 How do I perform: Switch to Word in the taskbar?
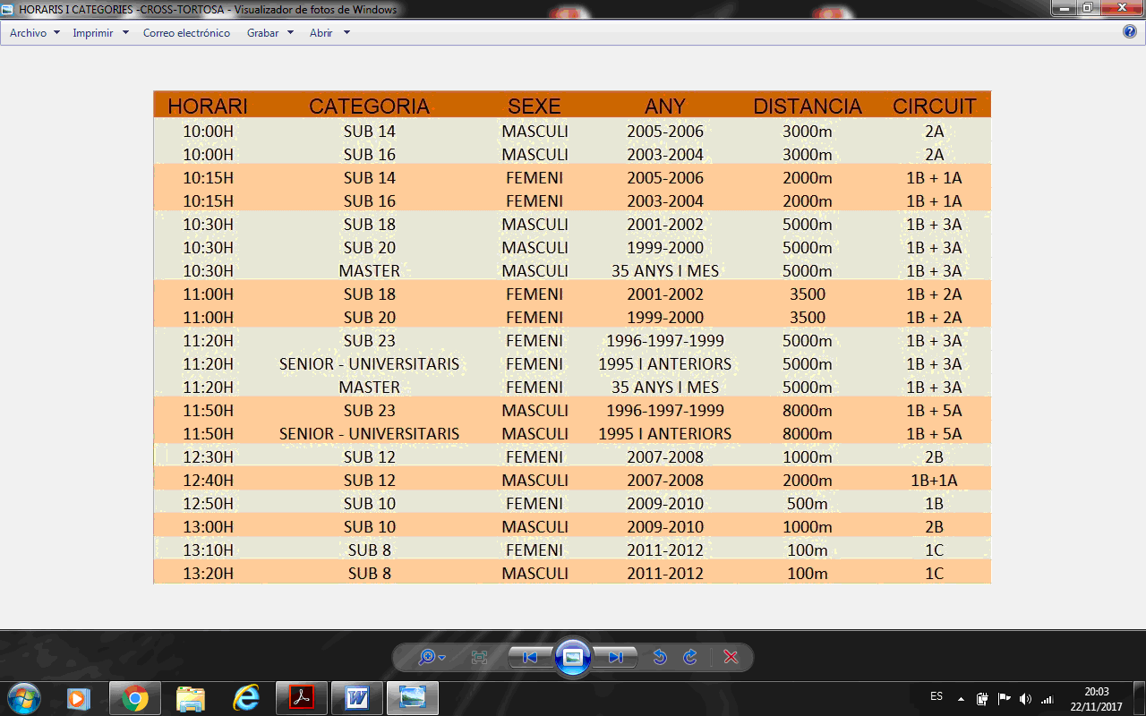(x=356, y=697)
